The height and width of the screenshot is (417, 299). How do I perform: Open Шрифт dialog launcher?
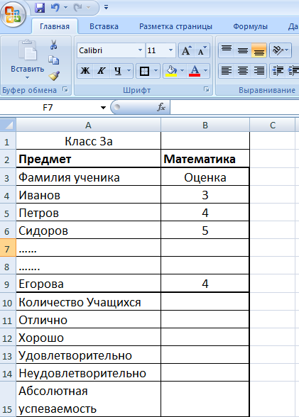(x=207, y=89)
